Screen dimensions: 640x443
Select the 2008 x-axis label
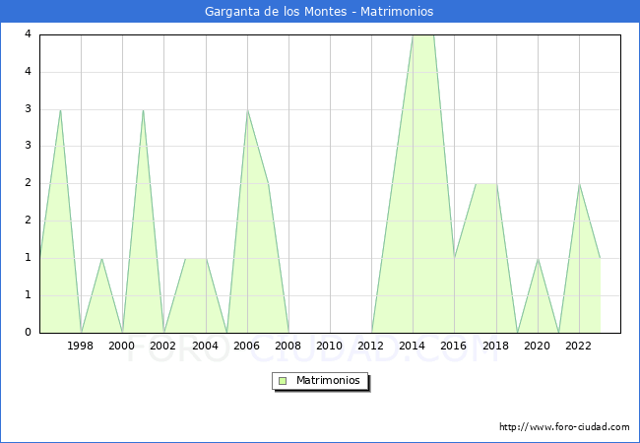click(288, 346)
